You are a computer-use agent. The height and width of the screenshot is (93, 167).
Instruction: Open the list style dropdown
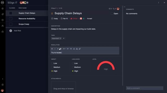pyautogui.click(x=68, y=49)
